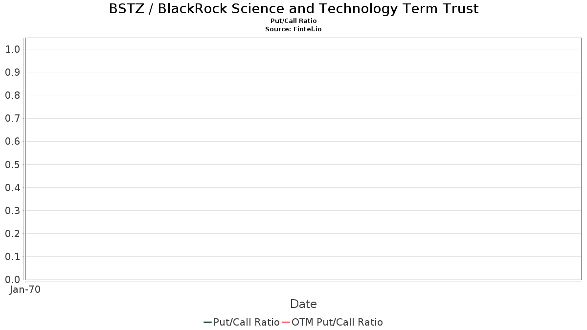Click the chart title BSTZ / BlackRock Science
587x330 pixels.
(293, 9)
